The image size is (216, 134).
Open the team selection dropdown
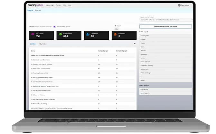coord(165,20)
